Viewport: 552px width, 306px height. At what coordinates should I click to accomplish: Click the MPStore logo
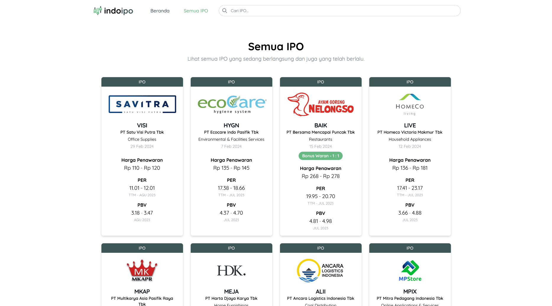click(410, 271)
